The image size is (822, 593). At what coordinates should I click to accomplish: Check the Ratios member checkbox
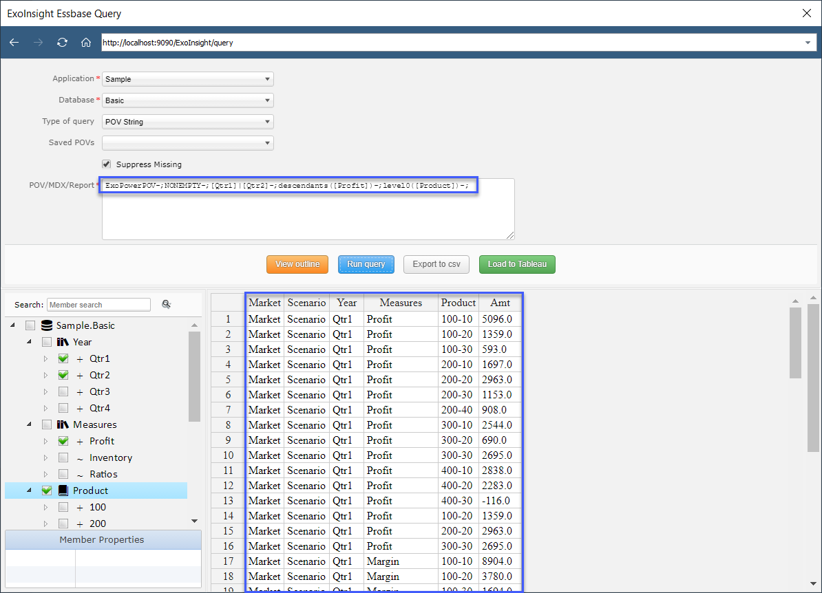point(63,474)
